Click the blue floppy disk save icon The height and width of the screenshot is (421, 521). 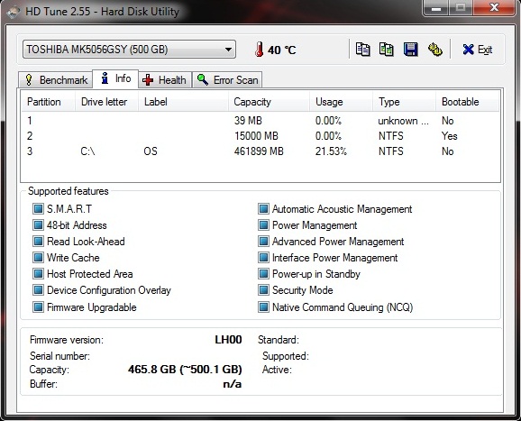(411, 50)
